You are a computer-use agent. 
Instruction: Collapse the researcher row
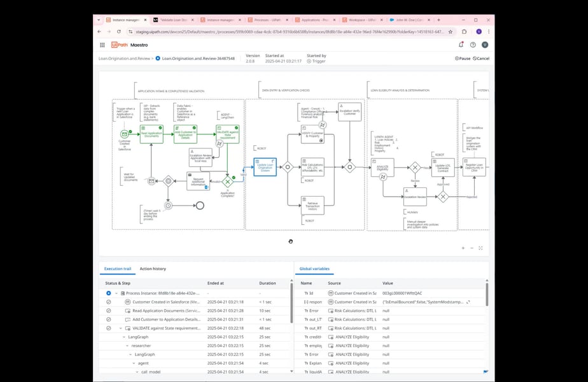coord(127,346)
